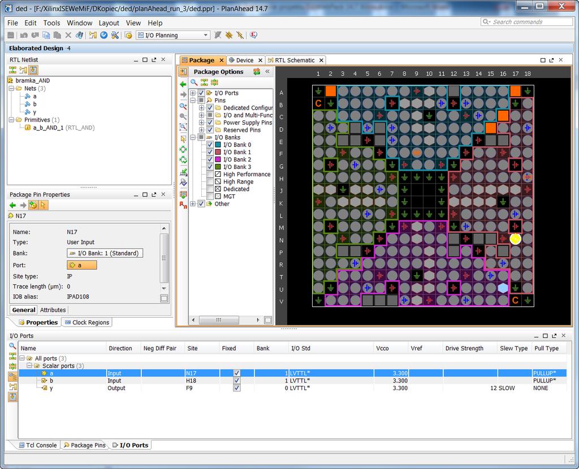Click the Zoom Out icon in Package toolbar

point(183,116)
